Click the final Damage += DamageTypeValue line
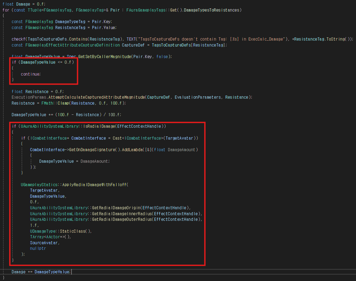The width and height of the screenshot is (356, 281). pos(41,272)
